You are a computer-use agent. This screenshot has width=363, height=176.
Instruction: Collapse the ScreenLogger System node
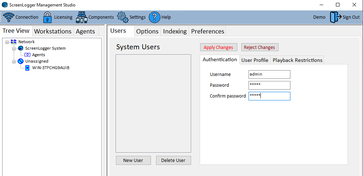coord(14,48)
